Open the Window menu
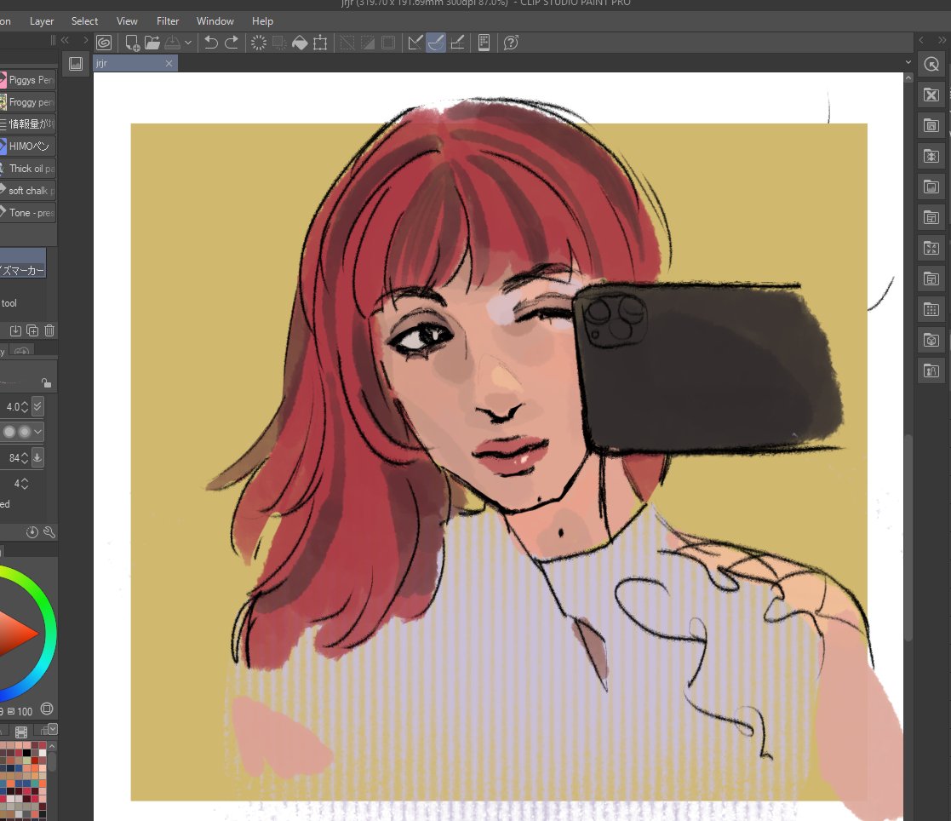 215,21
